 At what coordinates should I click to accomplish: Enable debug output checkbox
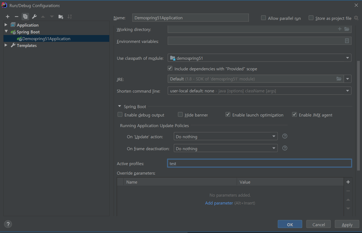(120, 115)
